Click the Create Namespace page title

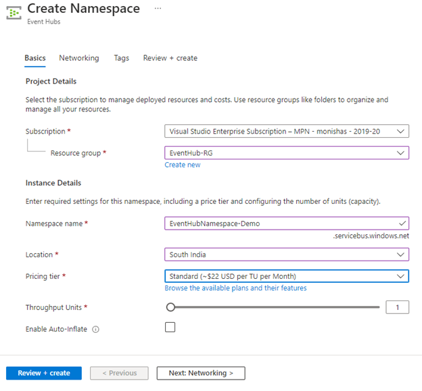tap(84, 9)
